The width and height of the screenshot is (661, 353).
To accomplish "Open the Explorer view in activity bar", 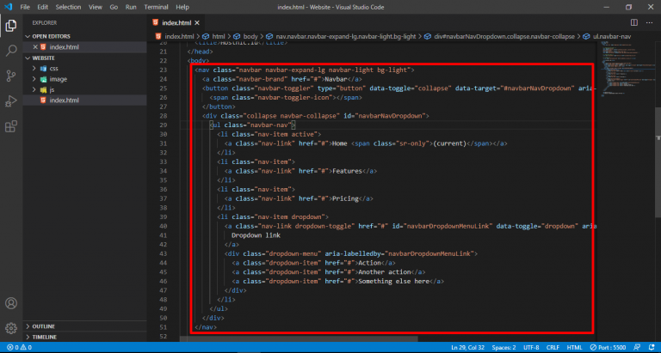I will (x=11, y=26).
